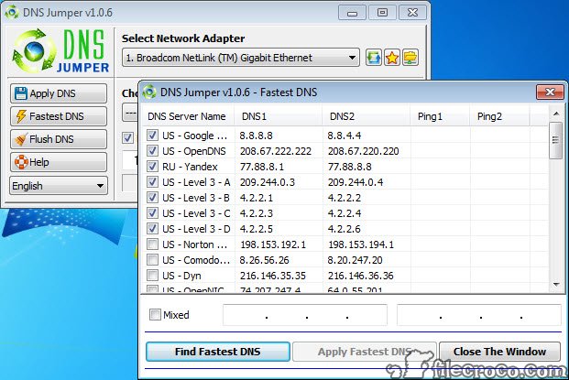The width and height of the screenshot is (569, 380).
Task: Uncheck US - OpenDNS server row
Action: pos(152,151)
